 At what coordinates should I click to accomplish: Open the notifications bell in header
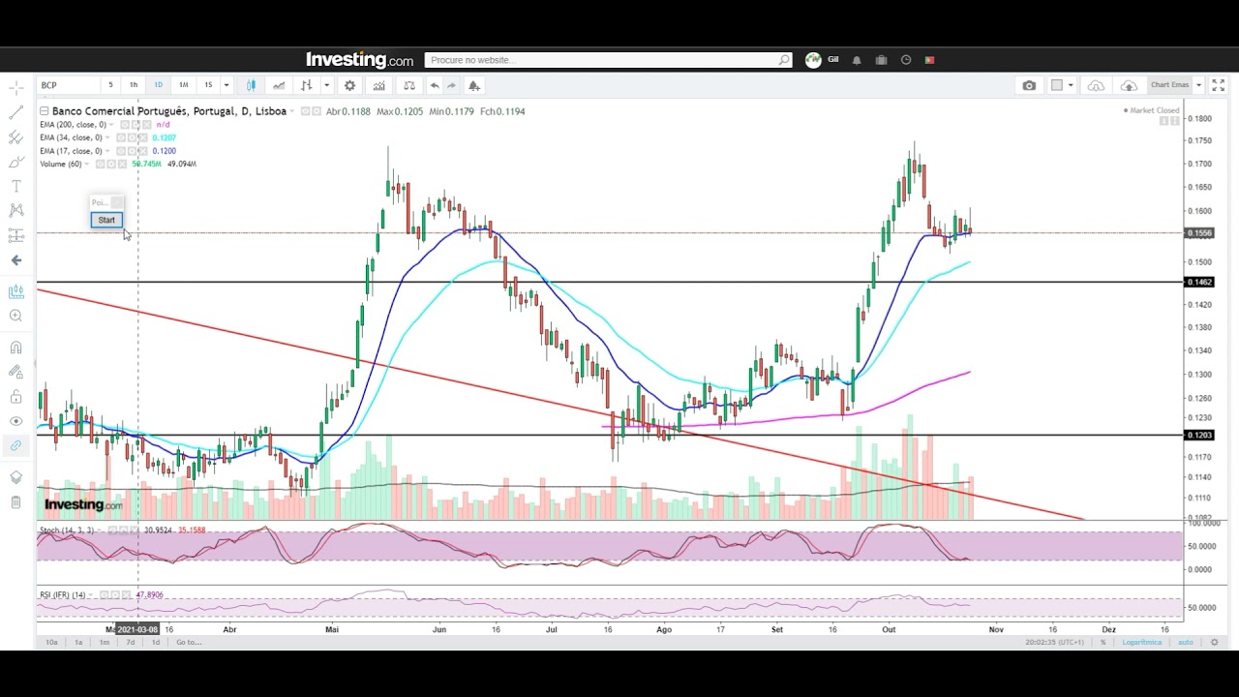point(857,60)
